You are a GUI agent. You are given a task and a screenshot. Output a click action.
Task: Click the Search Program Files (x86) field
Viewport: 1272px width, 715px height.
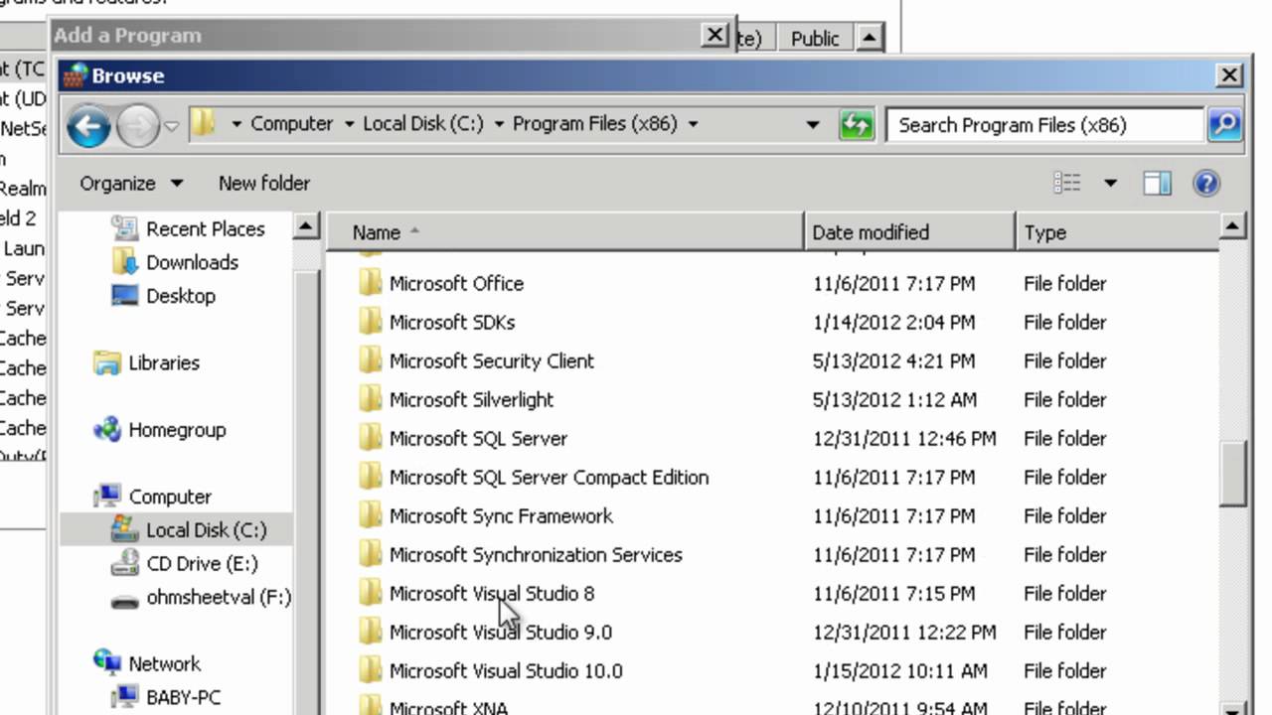coord(1043,125)
